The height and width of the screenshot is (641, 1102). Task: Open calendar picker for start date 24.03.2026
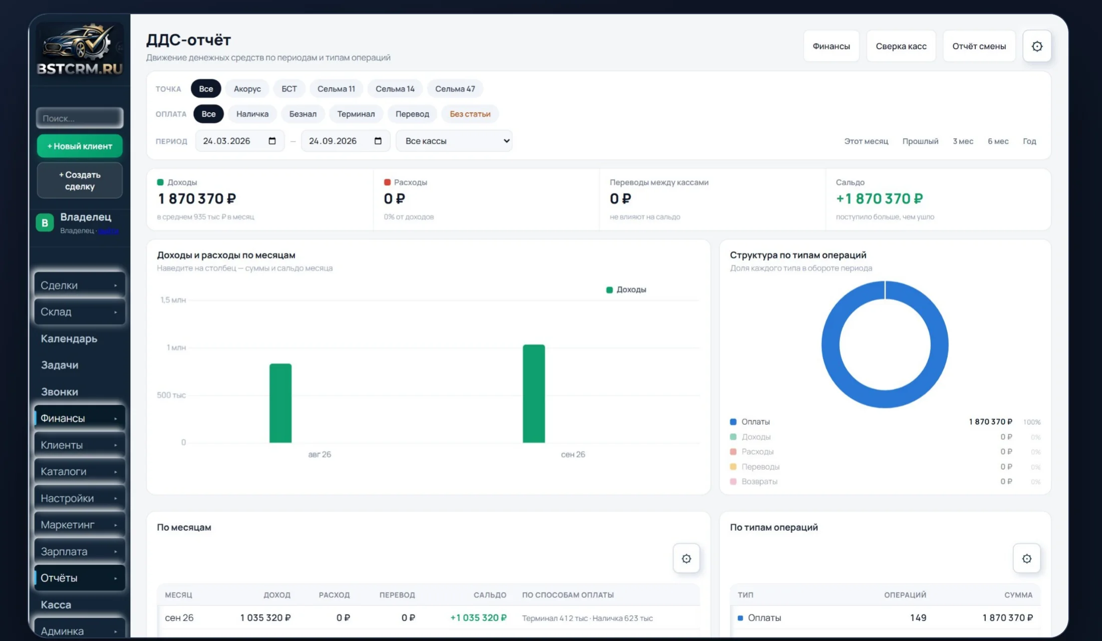272,141
